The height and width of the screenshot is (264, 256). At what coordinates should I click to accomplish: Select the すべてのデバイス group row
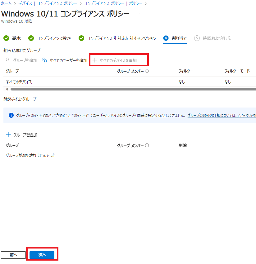19,82
